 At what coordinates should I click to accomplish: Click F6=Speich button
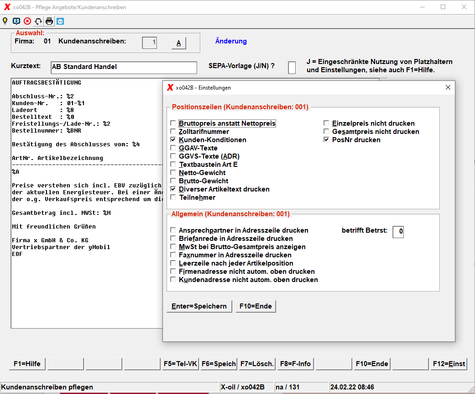[x=219, y=364]
